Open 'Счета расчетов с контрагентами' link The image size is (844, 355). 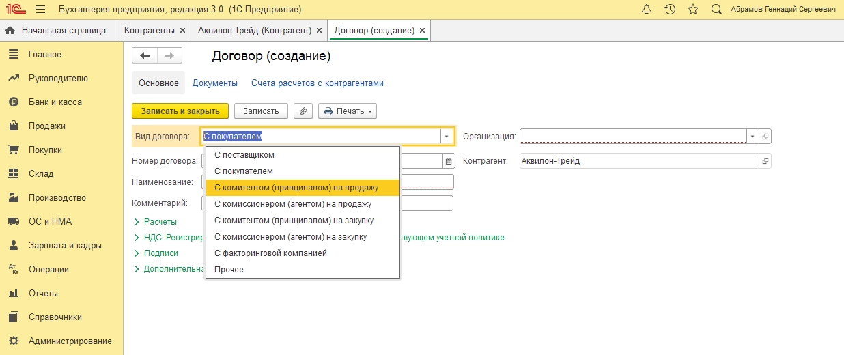pyautogui.click(x=317, y=83)
